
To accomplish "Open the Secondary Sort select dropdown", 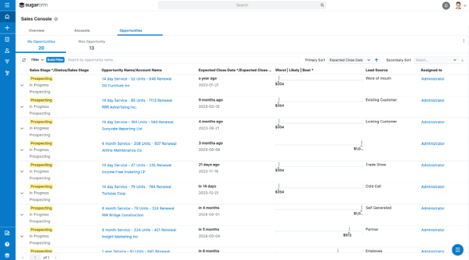I will [x=436, y=60].
